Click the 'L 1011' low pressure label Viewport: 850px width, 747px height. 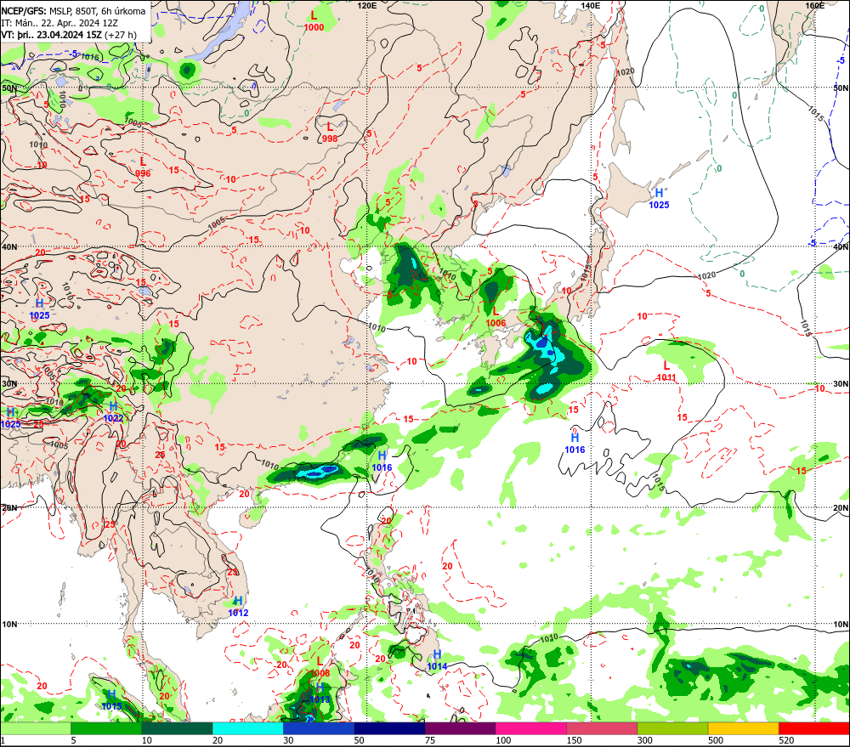pos(666,371)
